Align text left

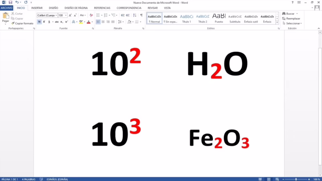pyautogui.click(x=98, y=22)
